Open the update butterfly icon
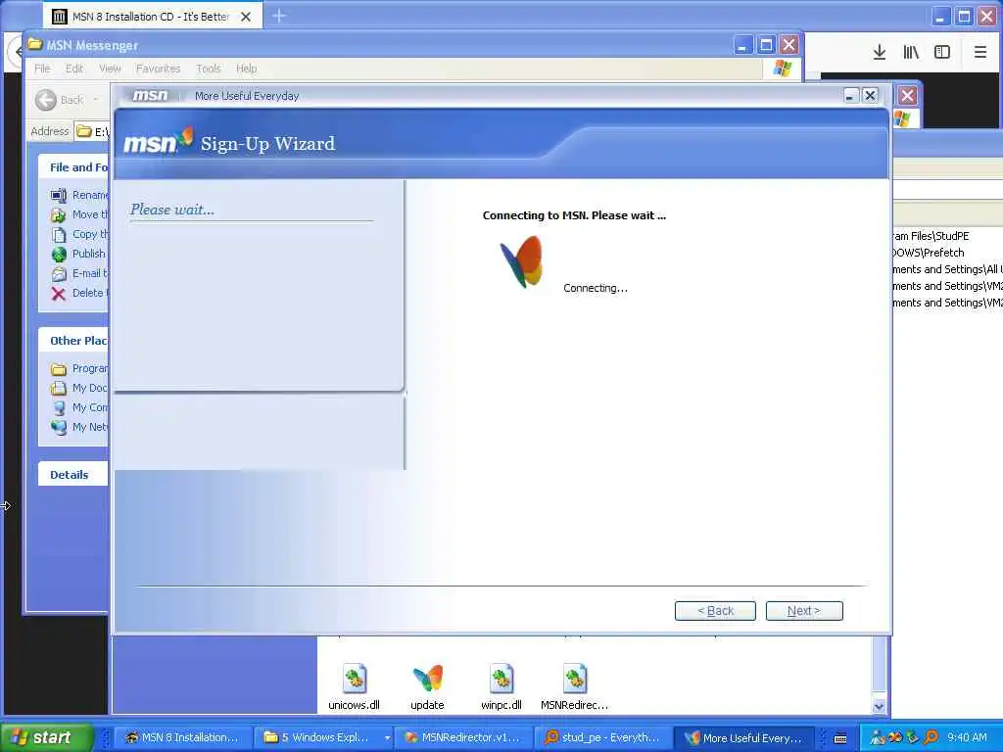Image resolution: width=1003 pixels, height=752 pixels. point(427,679)
